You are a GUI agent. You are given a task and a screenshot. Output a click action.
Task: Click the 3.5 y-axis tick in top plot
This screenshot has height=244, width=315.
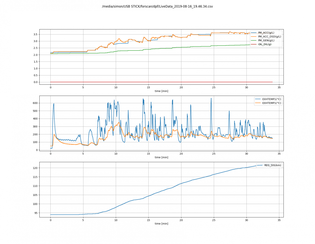click(35, 34)
